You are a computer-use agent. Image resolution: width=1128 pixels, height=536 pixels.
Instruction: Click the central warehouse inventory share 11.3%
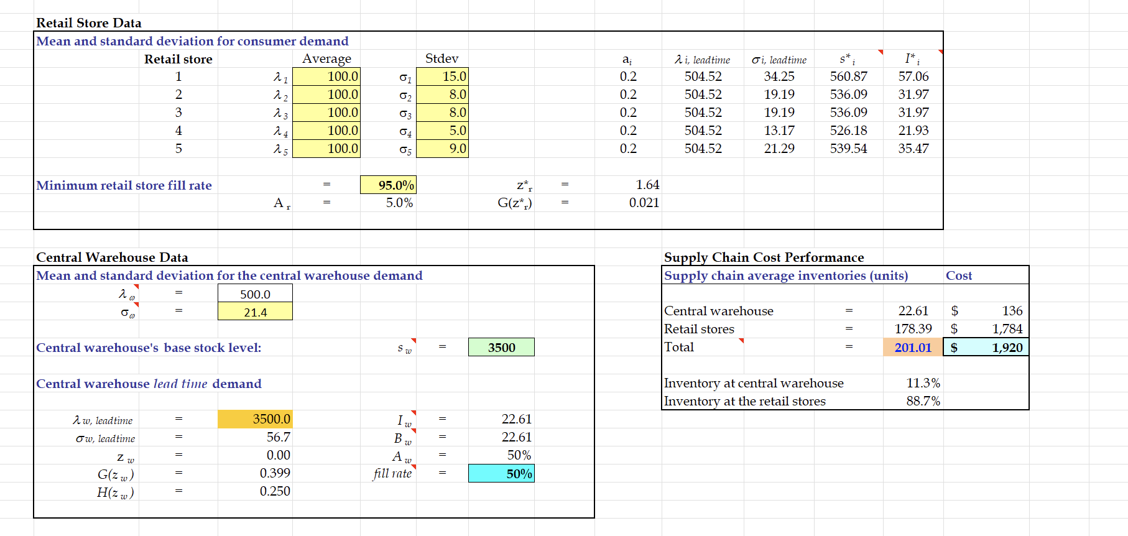[x=923, y=383]
